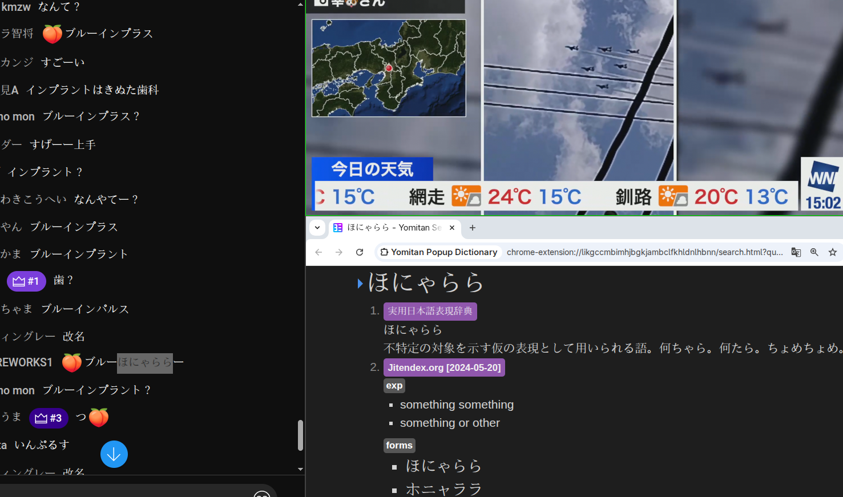Click the インプラントはきぬた歯科 chat message
Screen dimensions: 843x497
coord(92,90)
